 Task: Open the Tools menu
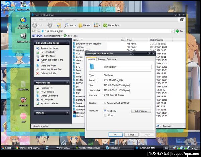click(x=67, y=20)
